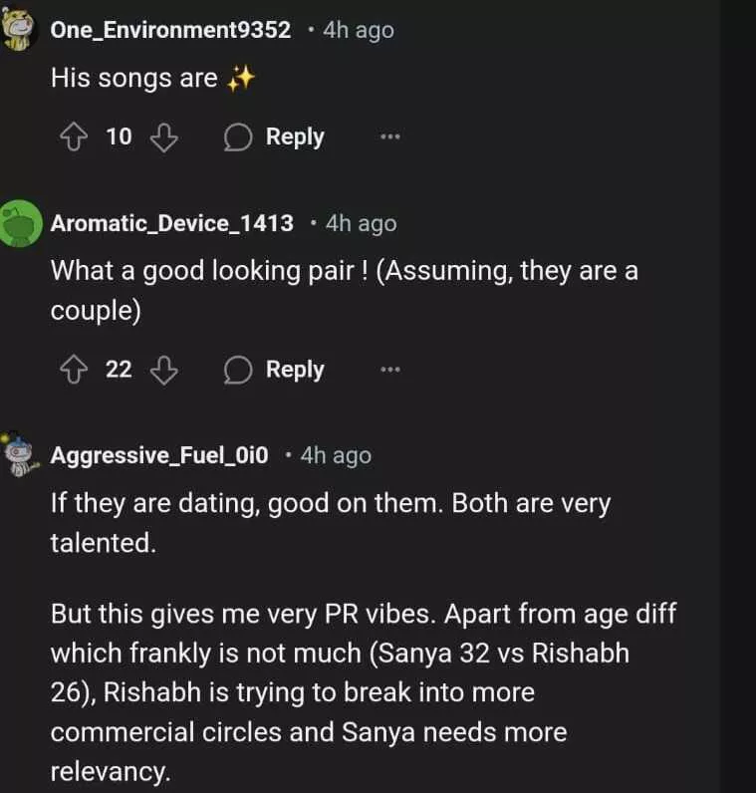
Task: Open Aromatic_Device_1413's green avatar
Action: (x=20, y=222)
